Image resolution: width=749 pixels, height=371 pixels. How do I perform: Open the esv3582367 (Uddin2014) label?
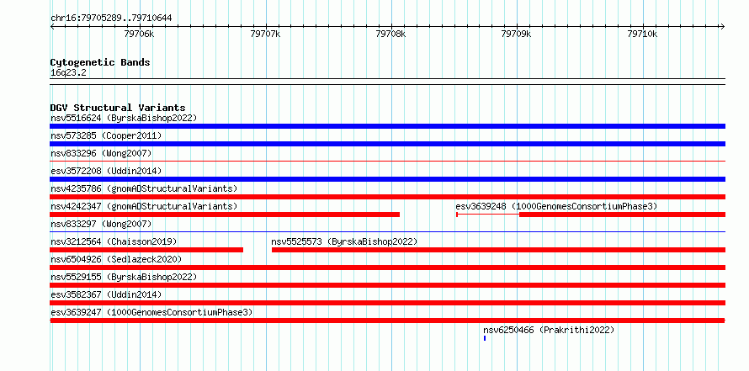pos(106,294)
